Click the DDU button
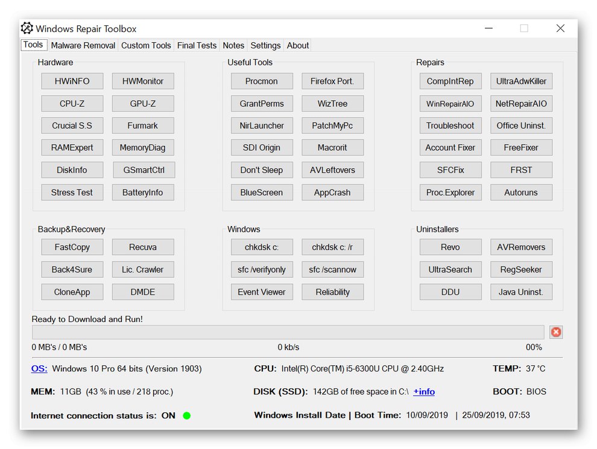This screenshot has height=449, width=597. point(450,292)
